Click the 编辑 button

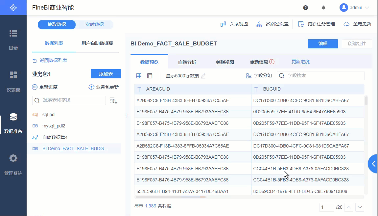click(322, 43)
